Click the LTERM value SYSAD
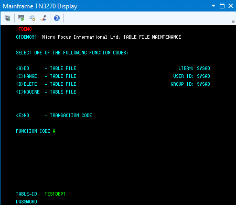The image size is (236, 205). 203,69
